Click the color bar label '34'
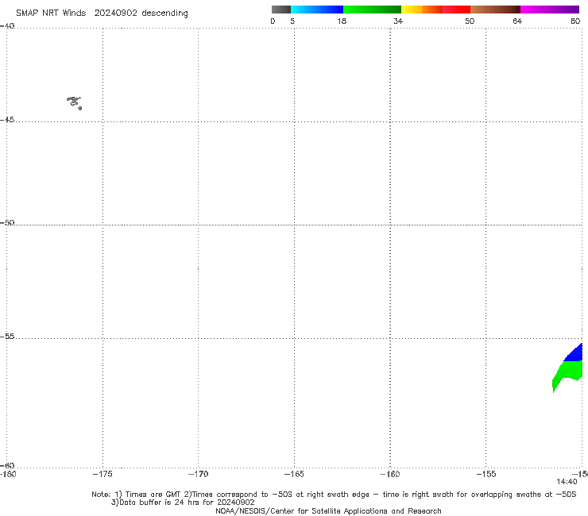Image resolution: width=588 pixels, height=516 pixels. [398, 21]
